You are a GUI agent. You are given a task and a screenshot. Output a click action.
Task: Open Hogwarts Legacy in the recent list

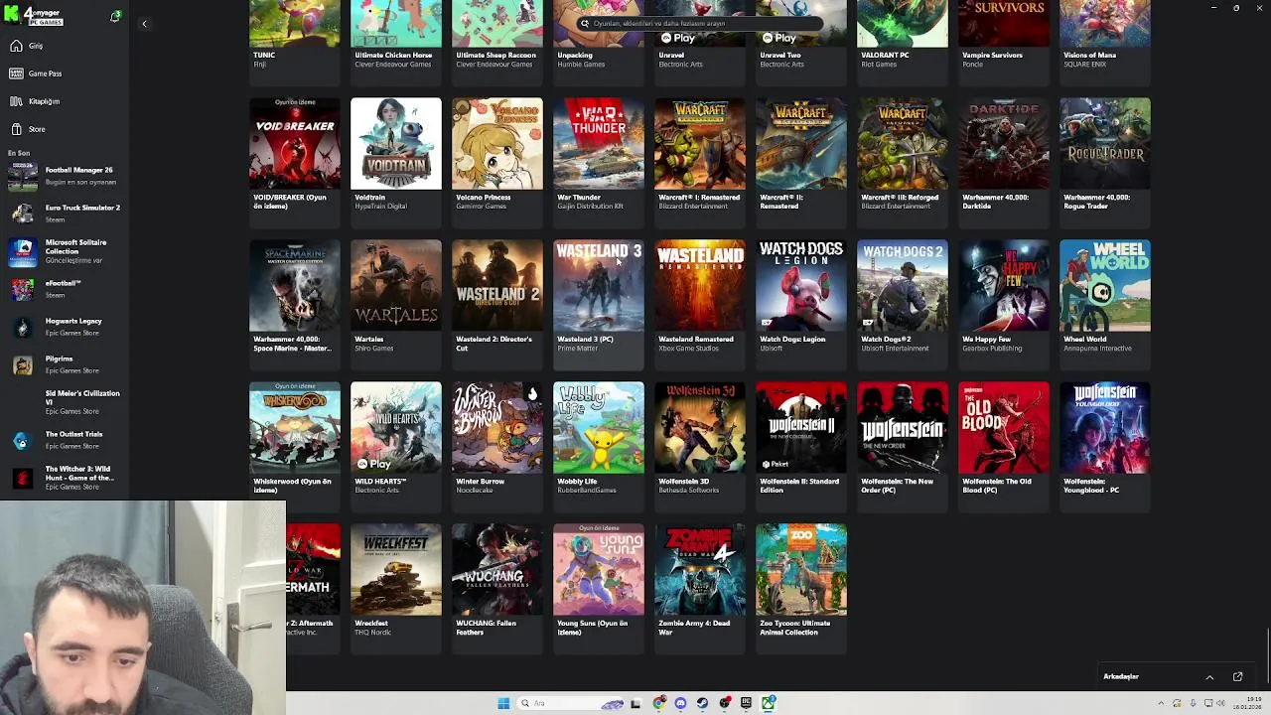click(x=64, y=327)
